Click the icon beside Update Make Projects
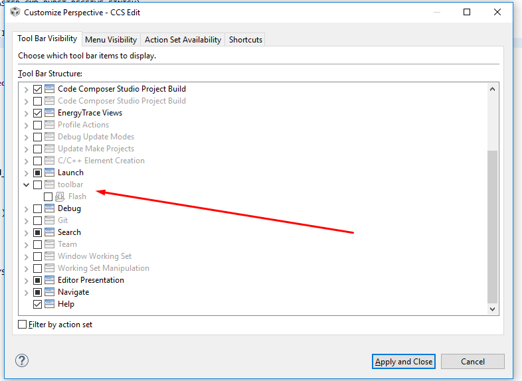The height and width of the screenshot is (381, 522). (49, 149)
